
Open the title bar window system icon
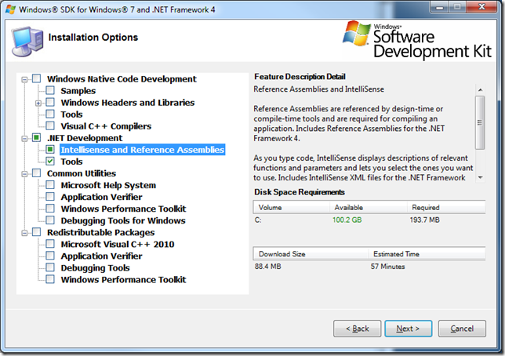click(x=10, y=9)
